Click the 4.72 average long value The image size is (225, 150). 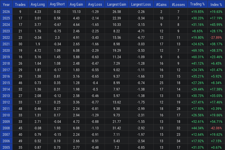point(38,50)
